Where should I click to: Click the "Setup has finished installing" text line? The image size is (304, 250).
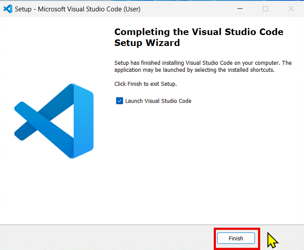pos(202,63)
